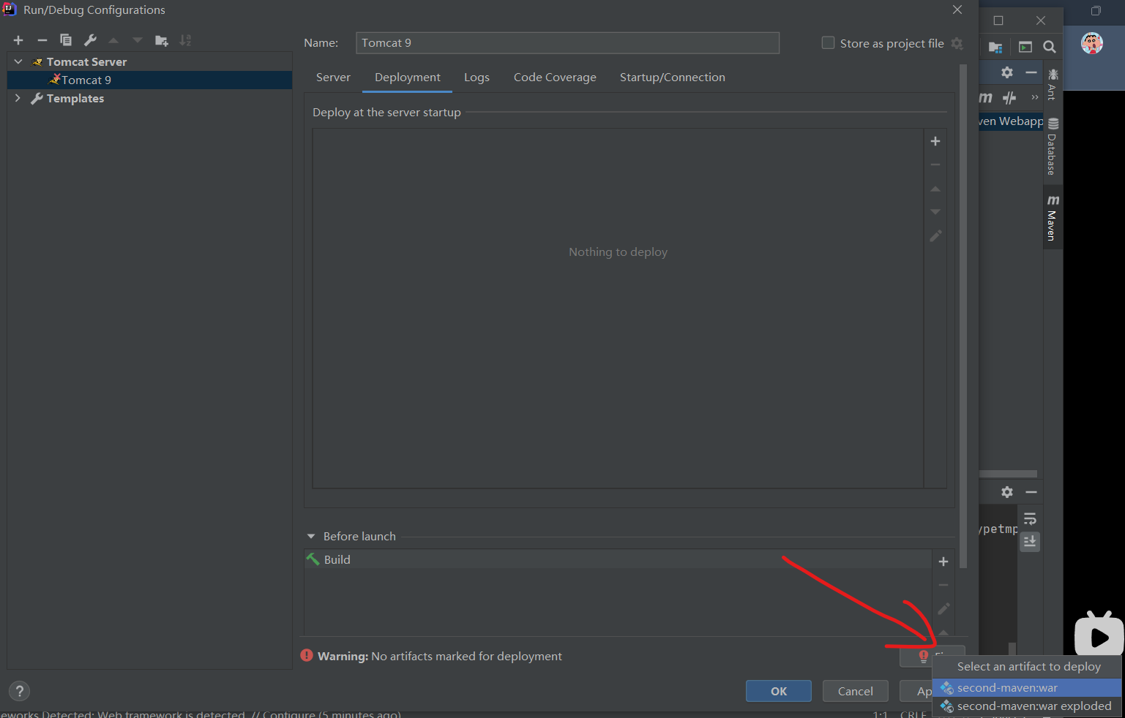Open Search Everywhere magnifier icon
This screenshot has width=1125, height=718.
(x=1050, y=47)
